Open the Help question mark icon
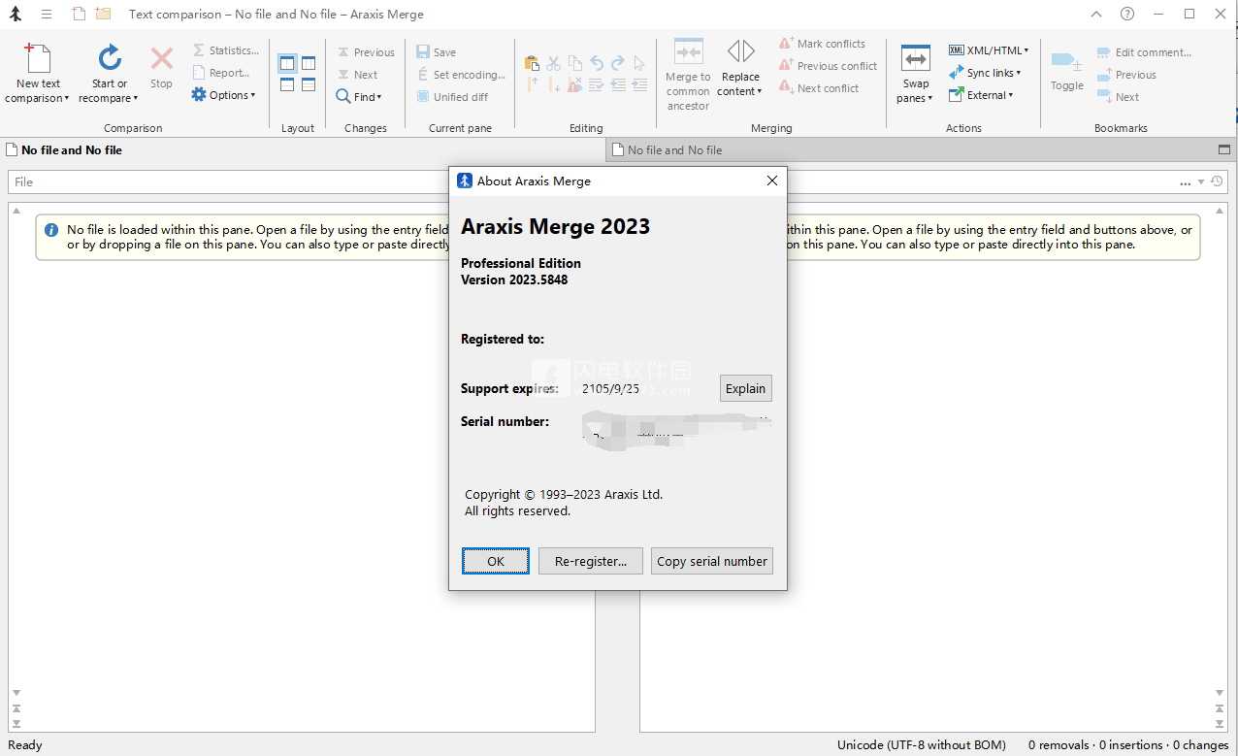 tap(1127, 15)
